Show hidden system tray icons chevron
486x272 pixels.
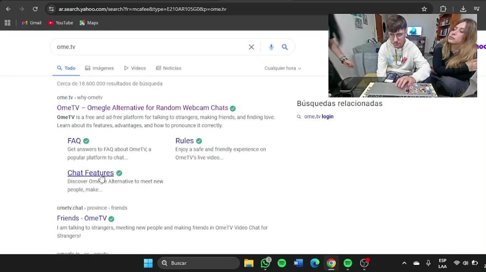(404, 263)
